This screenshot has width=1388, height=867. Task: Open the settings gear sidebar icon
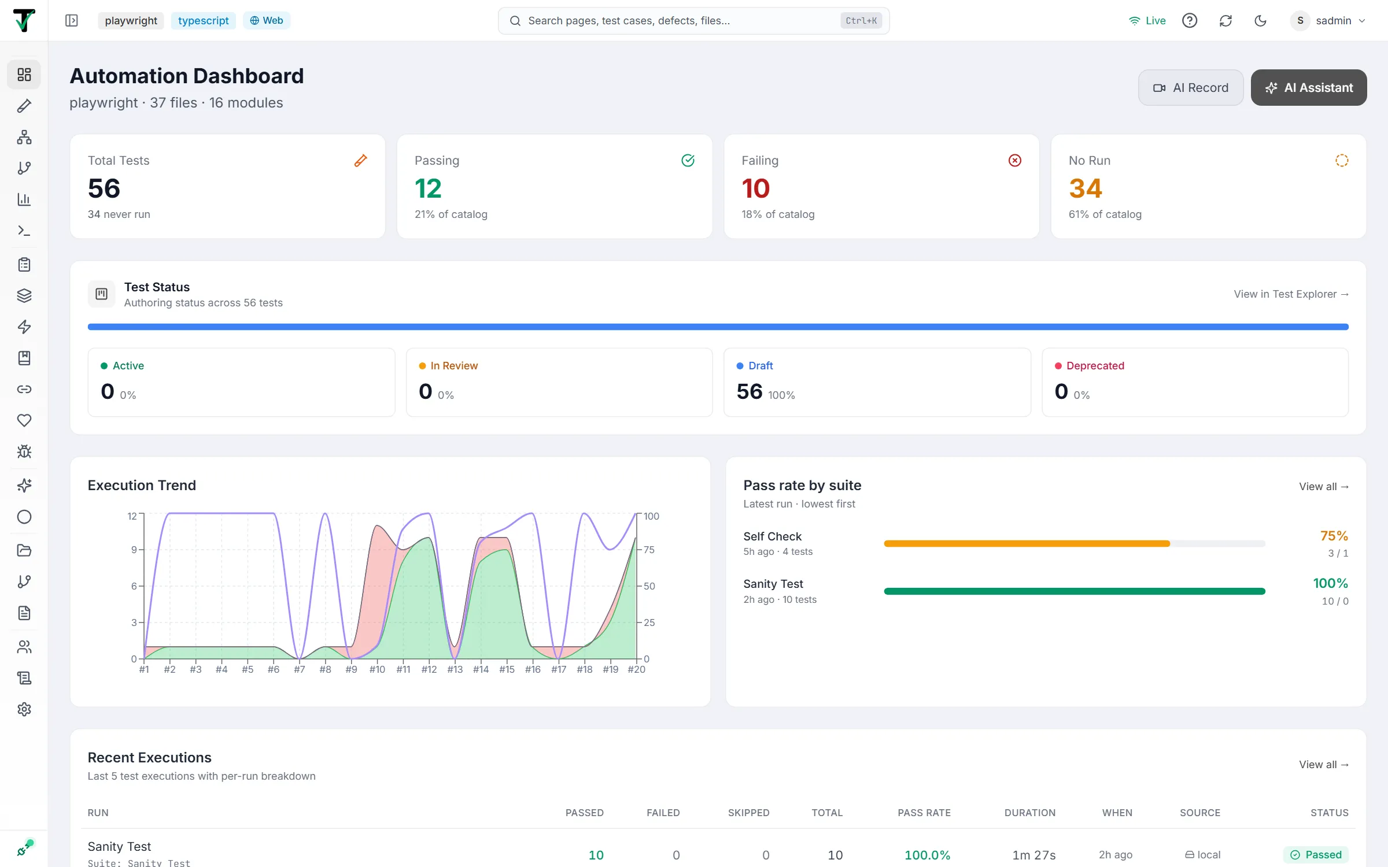(x=24, y=709)
